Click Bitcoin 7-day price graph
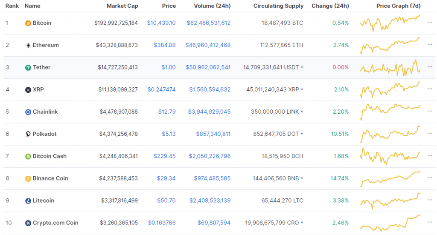Screen dimensions: 437x235 390,23
